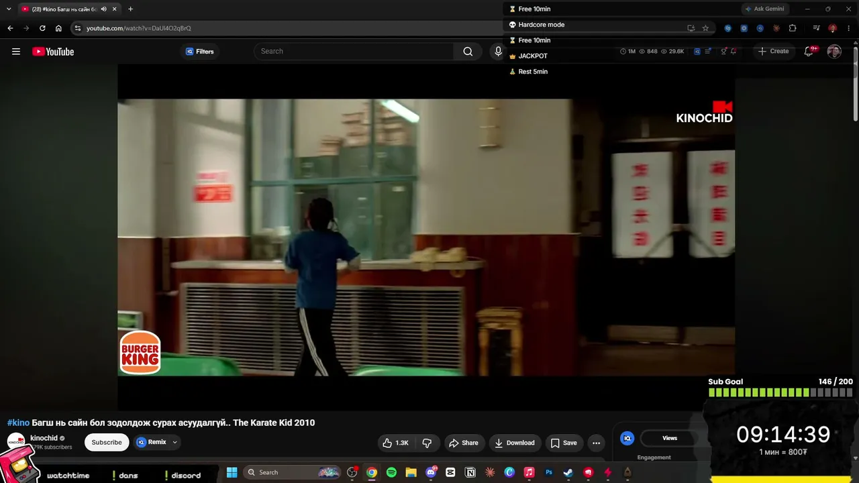View site information icon
The height and width of the screenshot is (483, 859).
point(78,28)
